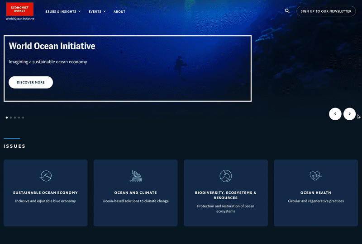The width and height of the screenshot is (362, 244).
Task: Click the Ocean Health heart icon
Action: [x=315, y=176]
